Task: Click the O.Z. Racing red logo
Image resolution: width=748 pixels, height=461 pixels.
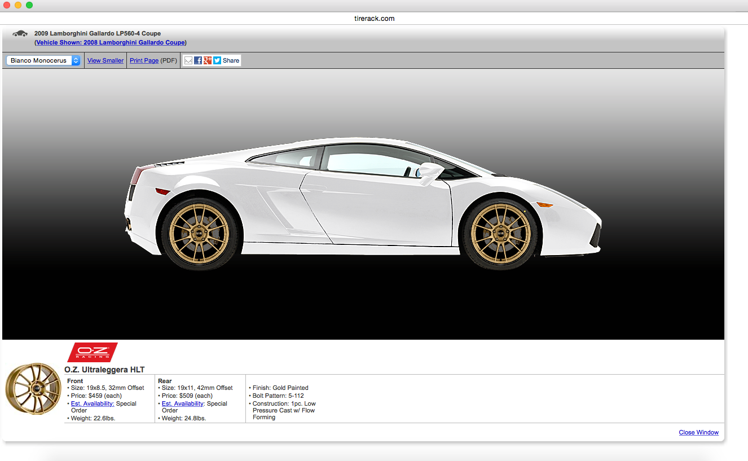Action: click(93, 352)
